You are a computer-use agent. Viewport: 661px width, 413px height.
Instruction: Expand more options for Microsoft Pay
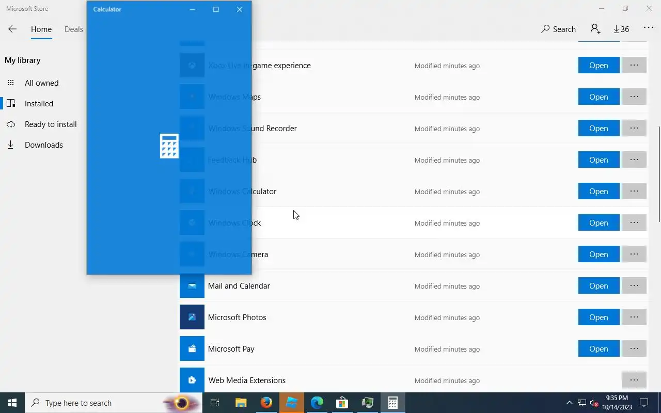634,348
